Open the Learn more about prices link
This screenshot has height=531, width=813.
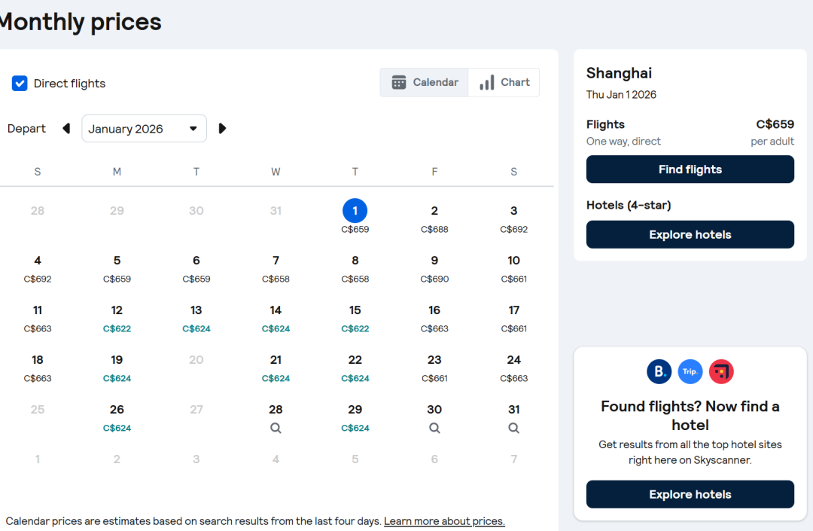click(444, 521)
